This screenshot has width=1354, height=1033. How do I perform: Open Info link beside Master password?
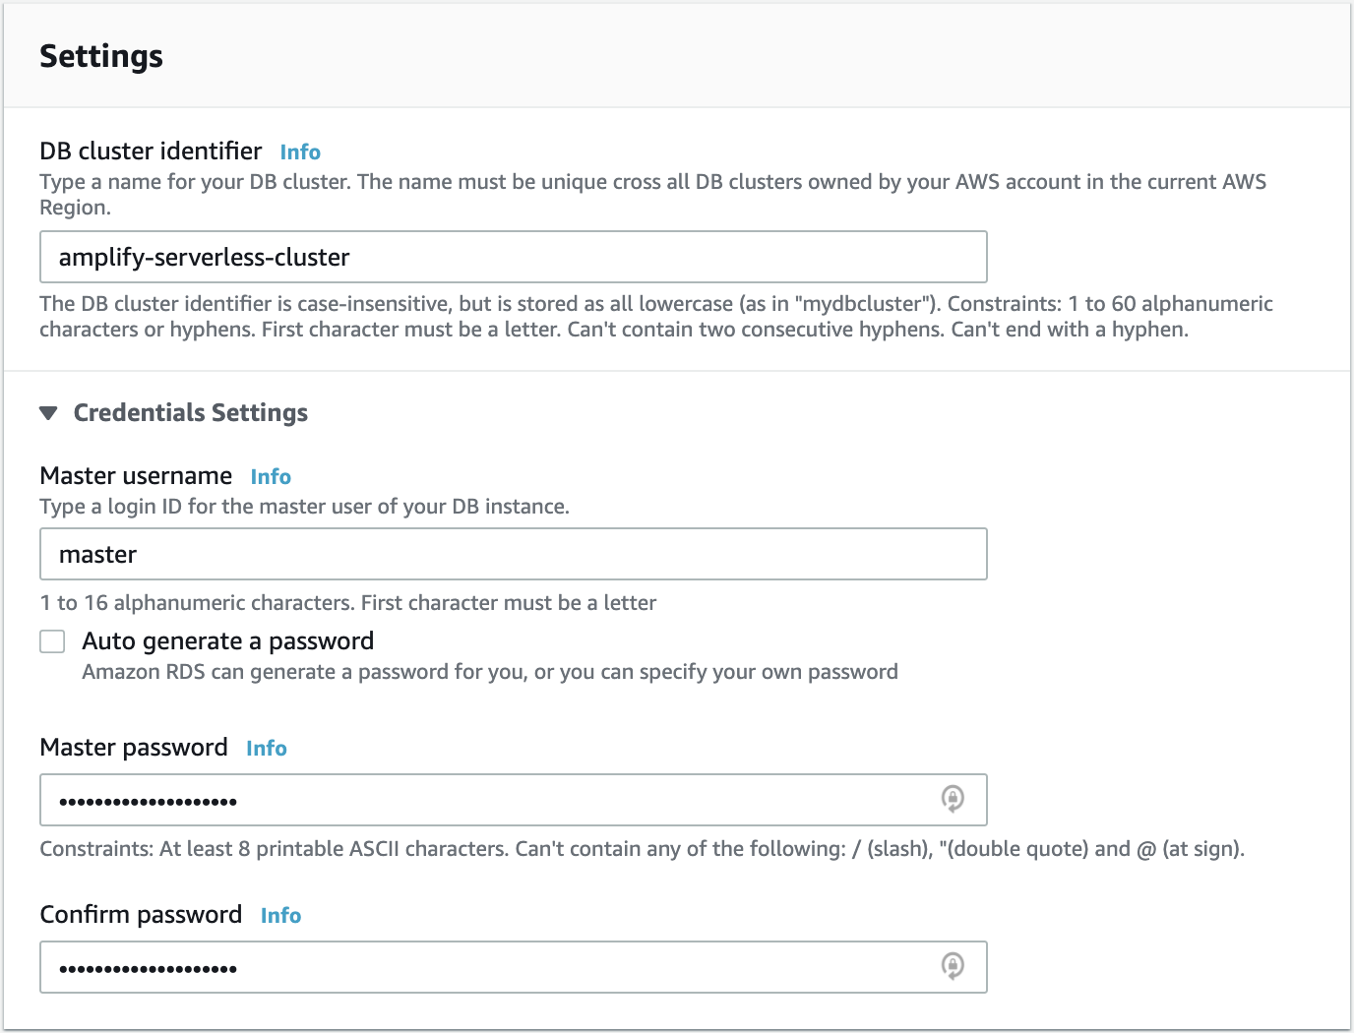click(267, 749)
